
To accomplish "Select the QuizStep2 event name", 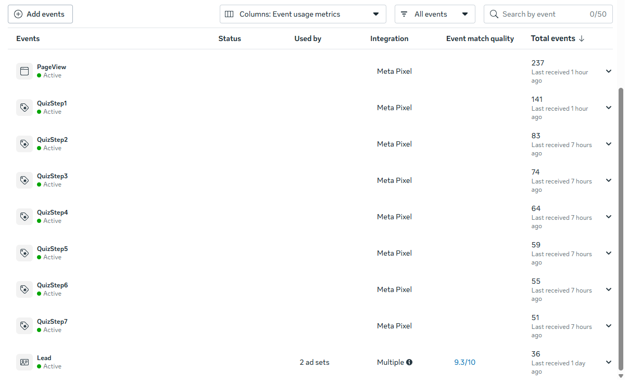I will click(52, 140).
